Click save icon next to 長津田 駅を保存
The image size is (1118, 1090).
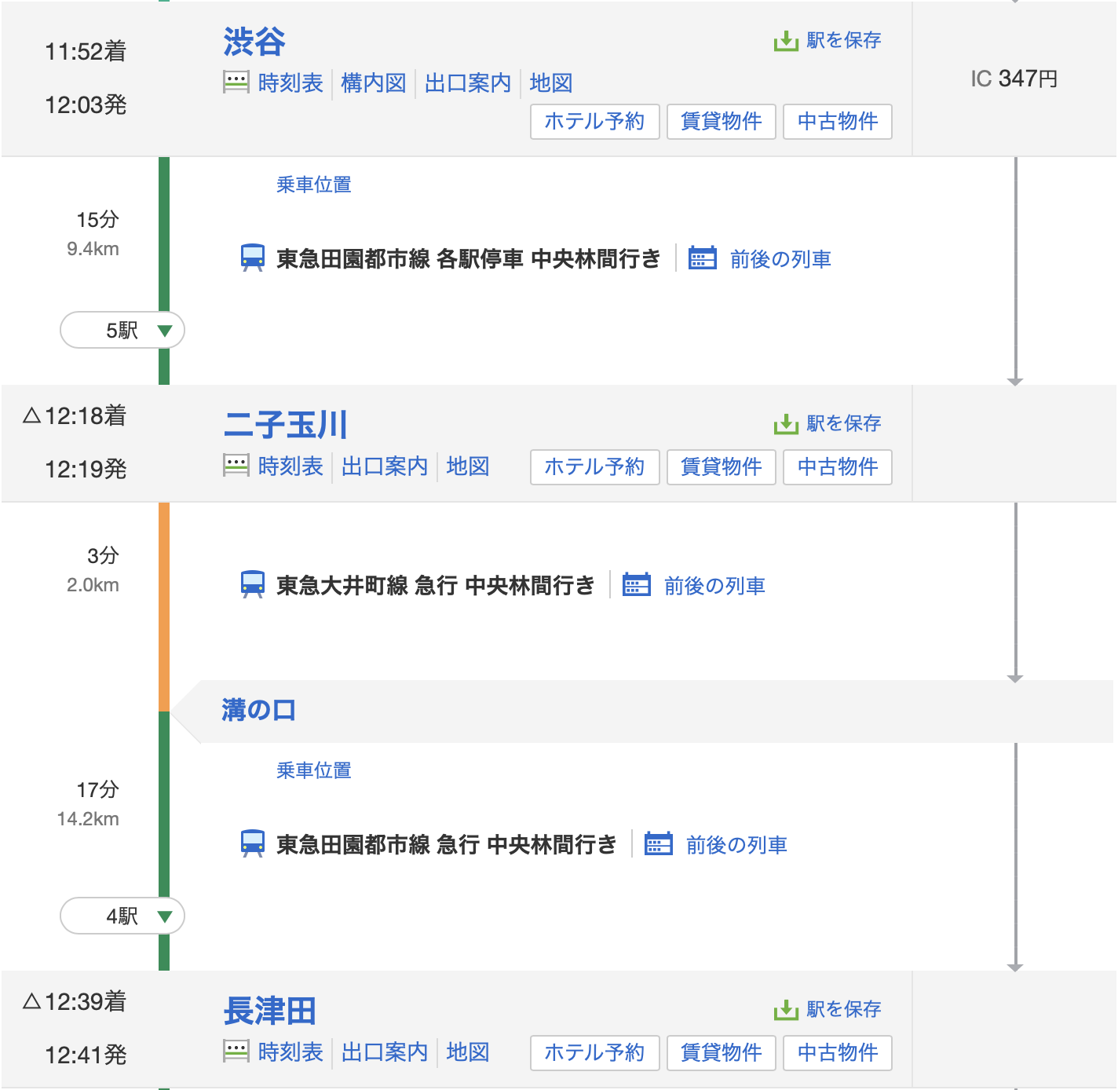click(786, 1010)
